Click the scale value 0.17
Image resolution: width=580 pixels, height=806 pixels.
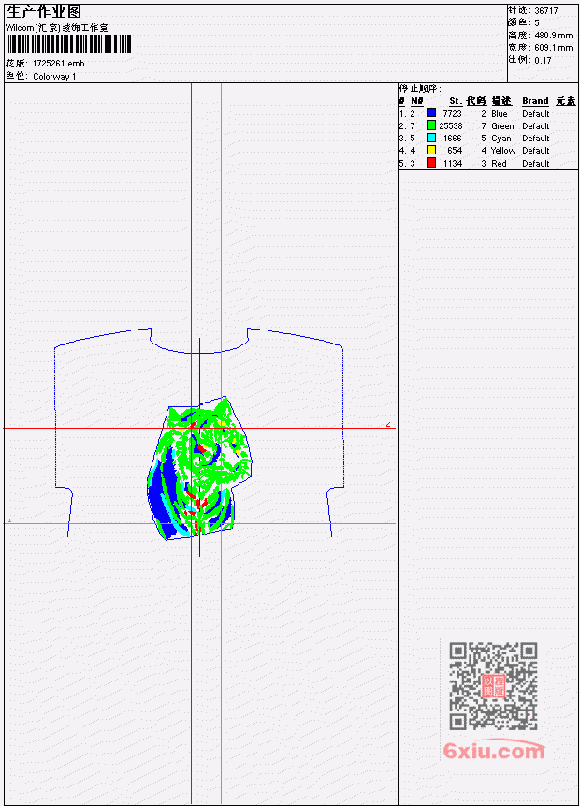coord(543,60)
